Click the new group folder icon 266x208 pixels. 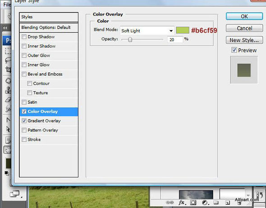tap(216, 202)
